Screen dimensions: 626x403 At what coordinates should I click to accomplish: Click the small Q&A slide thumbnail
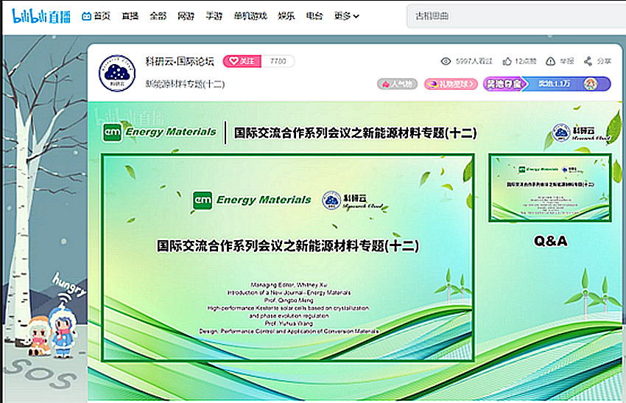550,188
